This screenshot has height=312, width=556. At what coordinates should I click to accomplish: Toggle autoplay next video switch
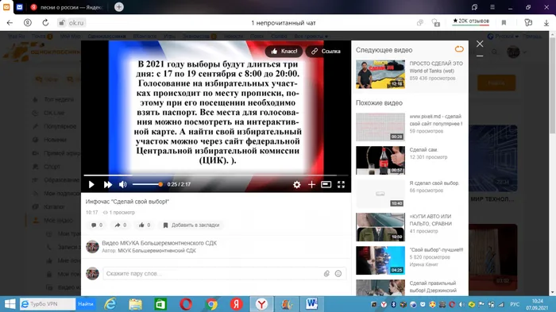point(459,49)
